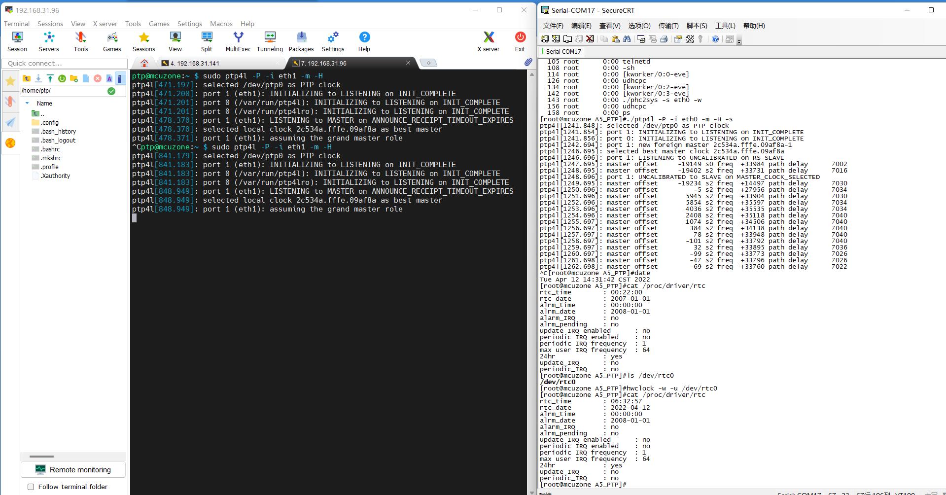Launch the MultiExec mode icon
This screenshot has height=495, width=946.
pyautogui.click(x=238, y=41)
